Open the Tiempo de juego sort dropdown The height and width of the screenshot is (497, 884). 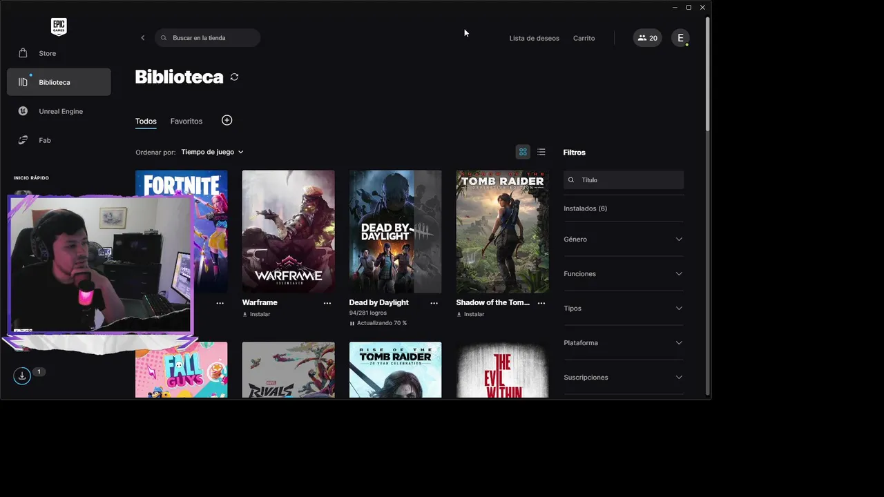point(212,152)
